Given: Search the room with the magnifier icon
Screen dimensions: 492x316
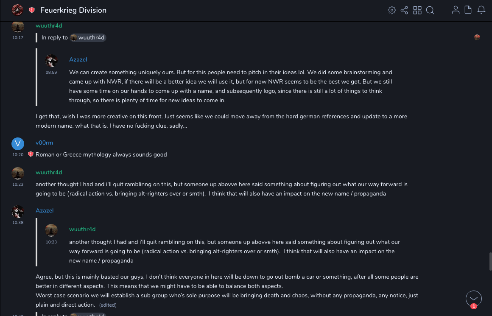Looking at the screenshot, I should 430,10.
